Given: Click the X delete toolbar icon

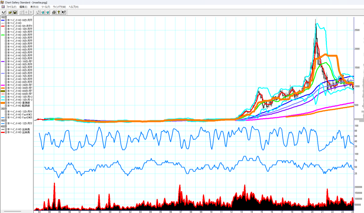Looking at the screenshot, I should (31, 12).
